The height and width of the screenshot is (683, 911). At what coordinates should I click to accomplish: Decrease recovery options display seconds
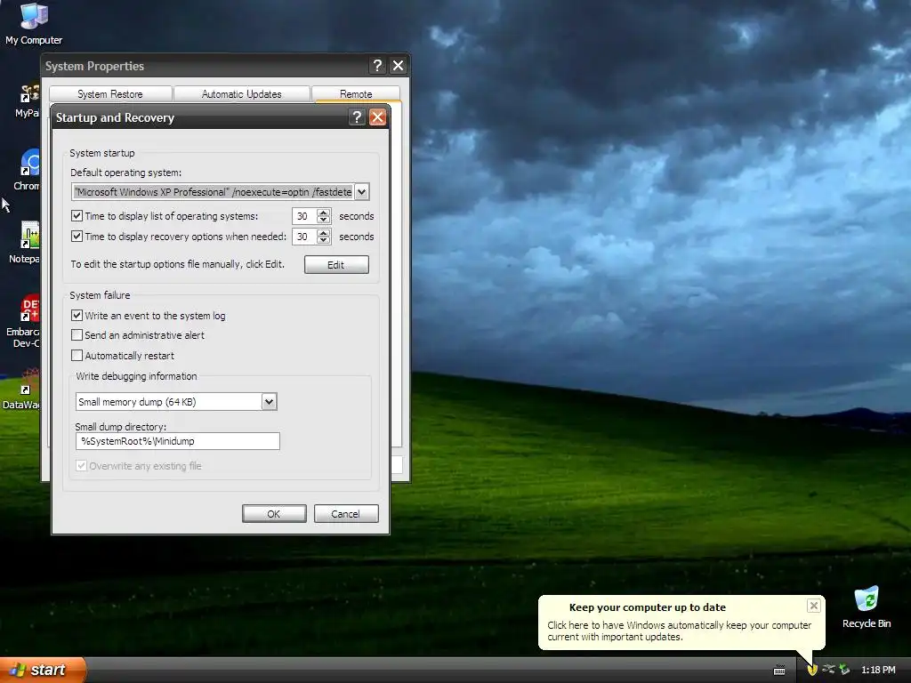(324, 240)
